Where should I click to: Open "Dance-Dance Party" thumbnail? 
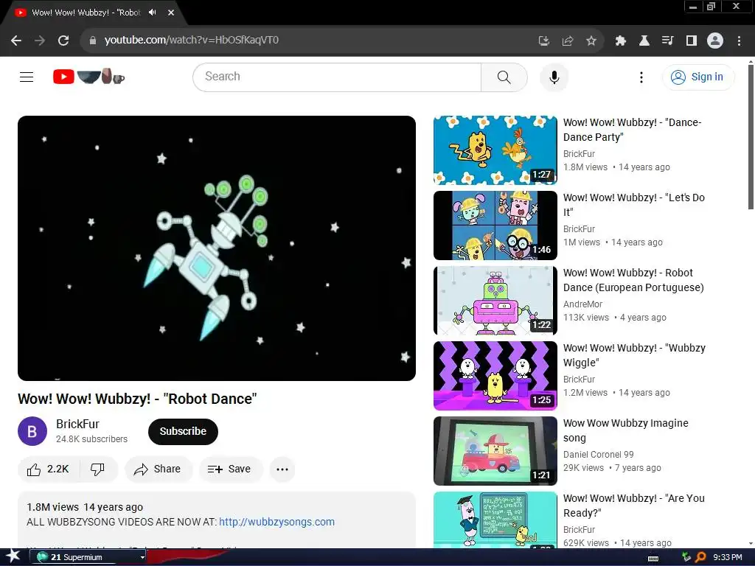pyautogui.click(x=495, y=150)
